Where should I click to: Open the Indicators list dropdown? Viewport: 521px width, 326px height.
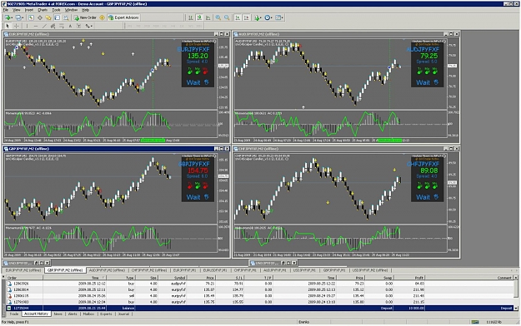pos(258,17)
